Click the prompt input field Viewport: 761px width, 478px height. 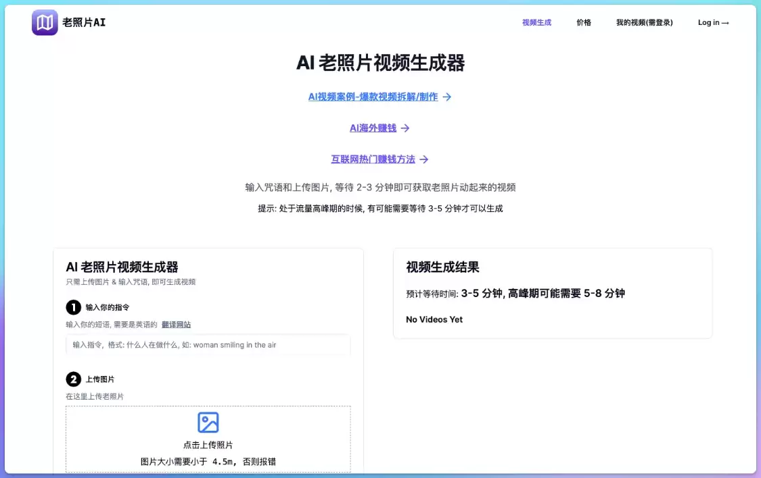tap(208, 345)
